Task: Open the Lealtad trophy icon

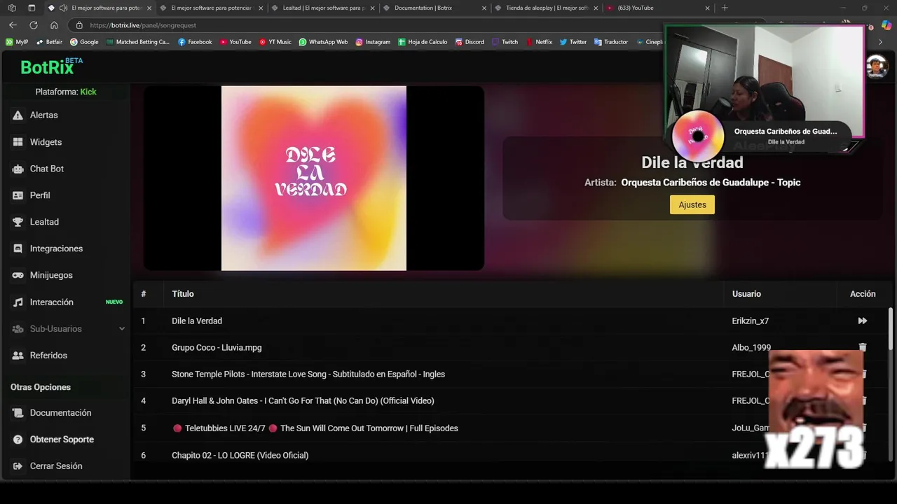Action: click(x=18, y=222)
